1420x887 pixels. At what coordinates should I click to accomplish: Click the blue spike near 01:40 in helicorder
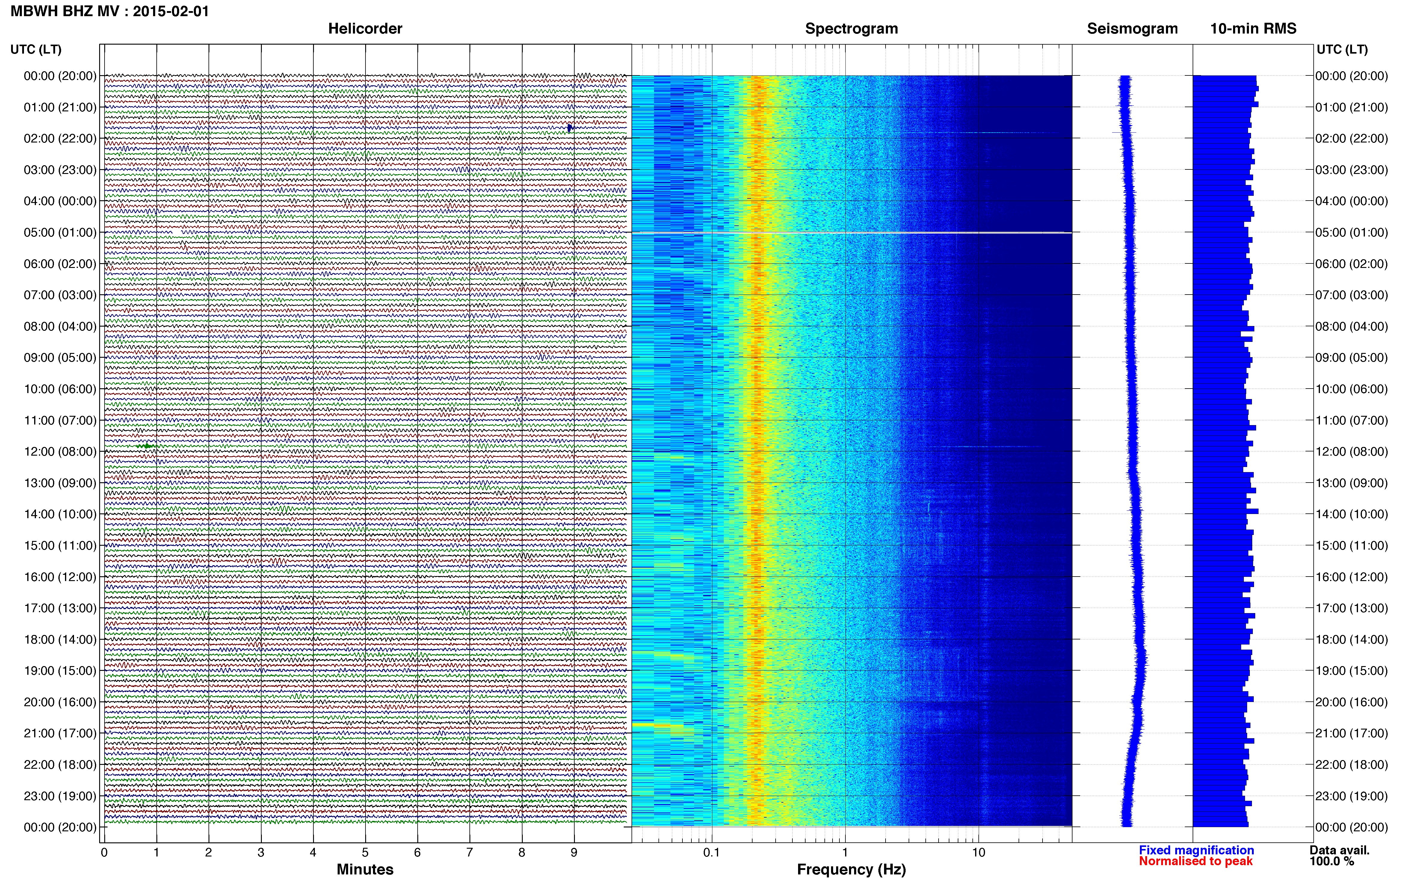point(569,128)
